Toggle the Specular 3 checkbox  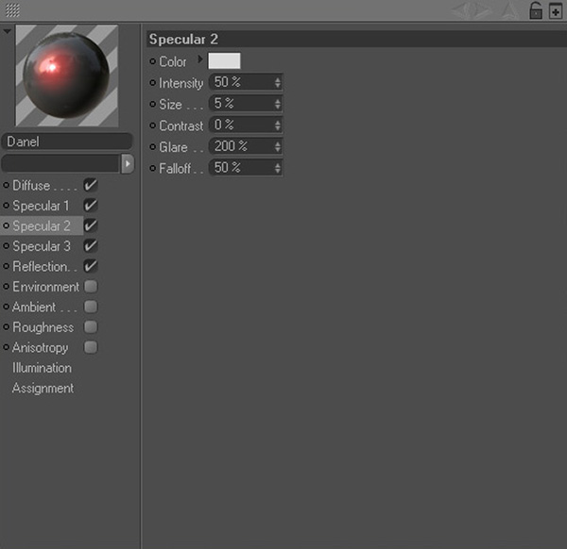click(x=91, y=246)
